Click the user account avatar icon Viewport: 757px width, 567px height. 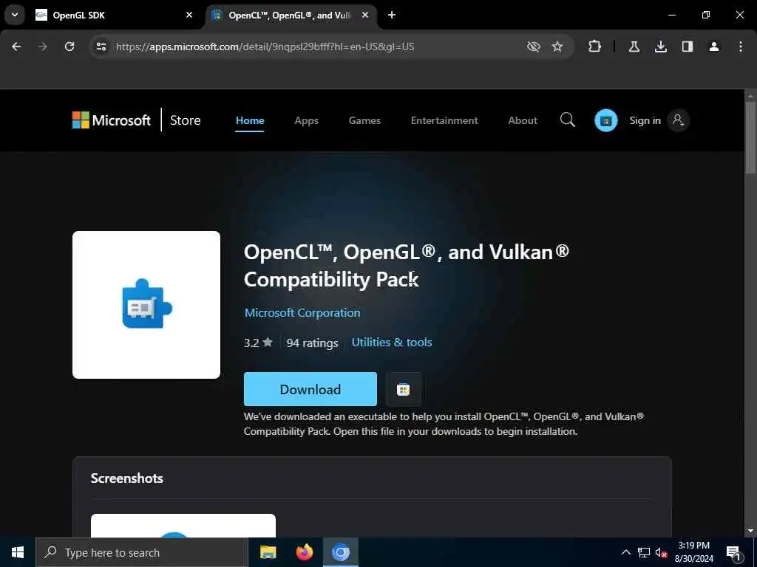tap(679, 120)
